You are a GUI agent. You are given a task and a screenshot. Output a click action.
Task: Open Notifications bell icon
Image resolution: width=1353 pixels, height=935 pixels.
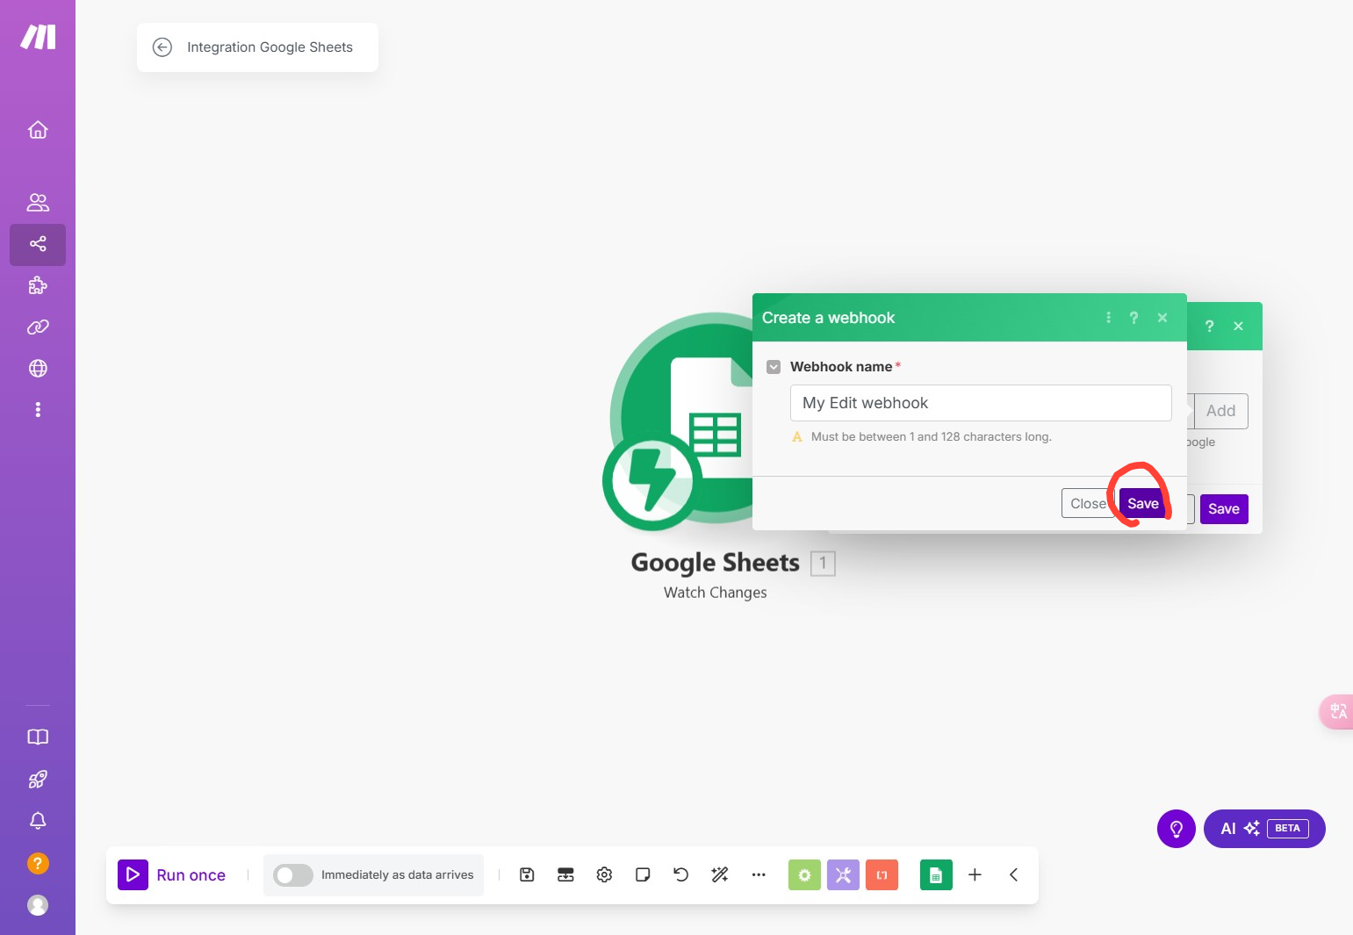(x=38, y=821)
